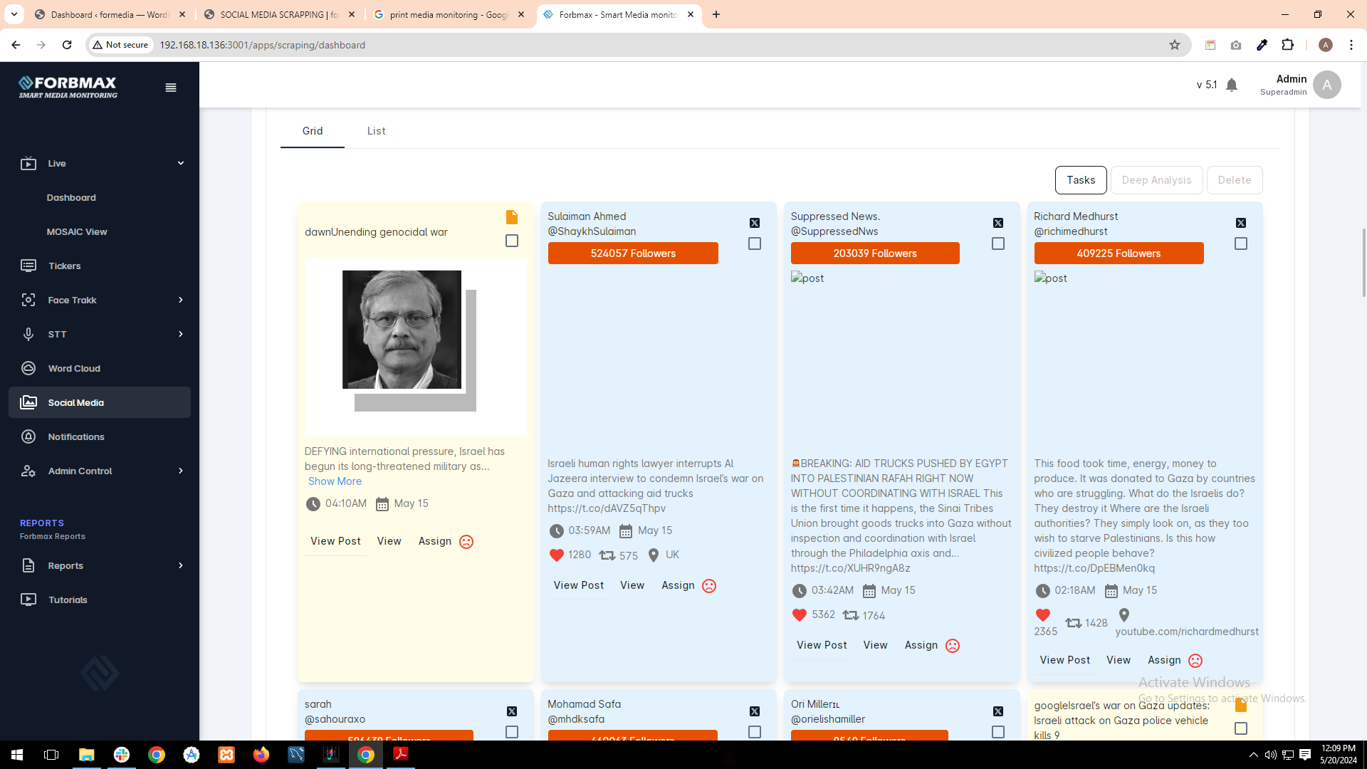Click View Post on Sulaiman Ahmed card

(578, 585)
